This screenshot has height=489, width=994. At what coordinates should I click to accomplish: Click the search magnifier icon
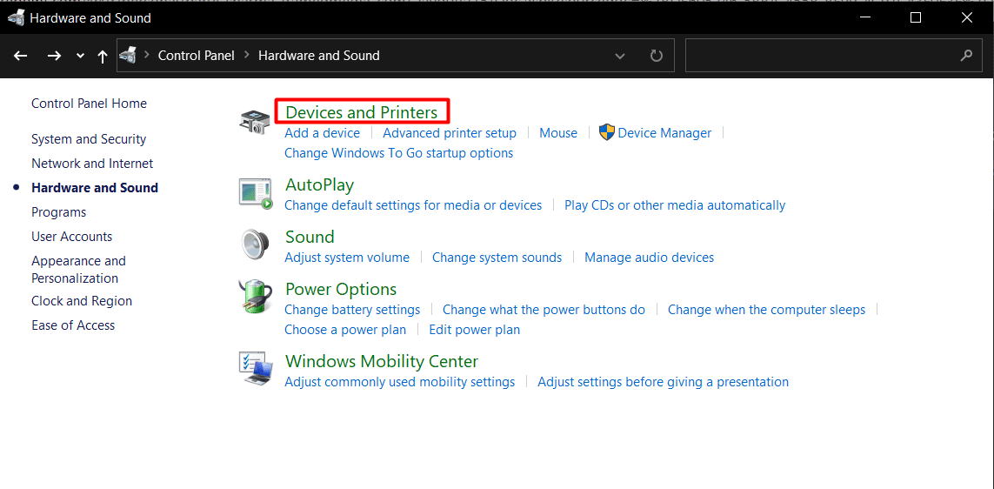click(x=966, y=55)
